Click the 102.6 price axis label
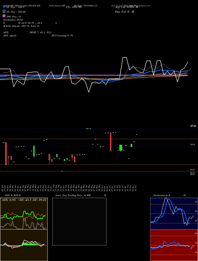This screenshot has height=261, width=198. pyautogui.click(x=192, y=145)
